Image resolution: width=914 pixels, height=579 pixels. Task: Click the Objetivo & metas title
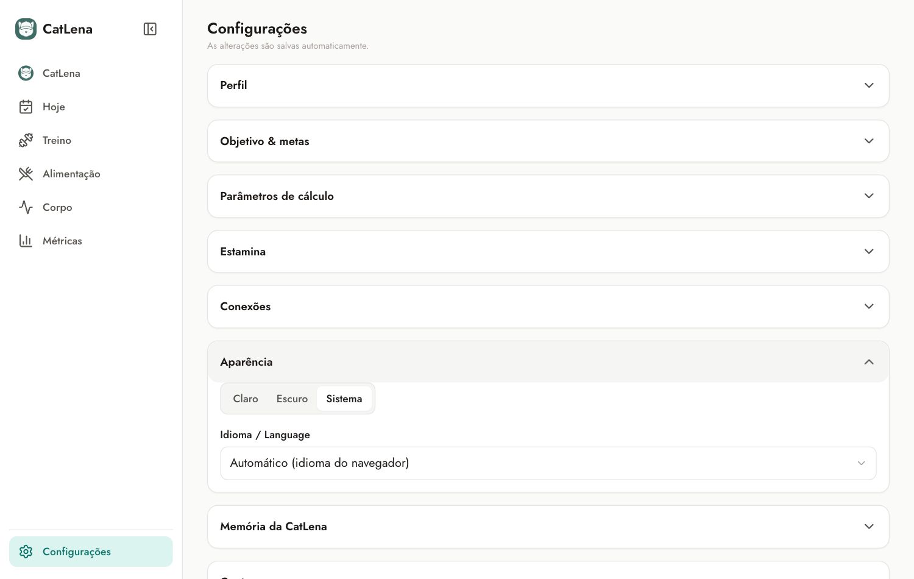[x=264, y=141]
